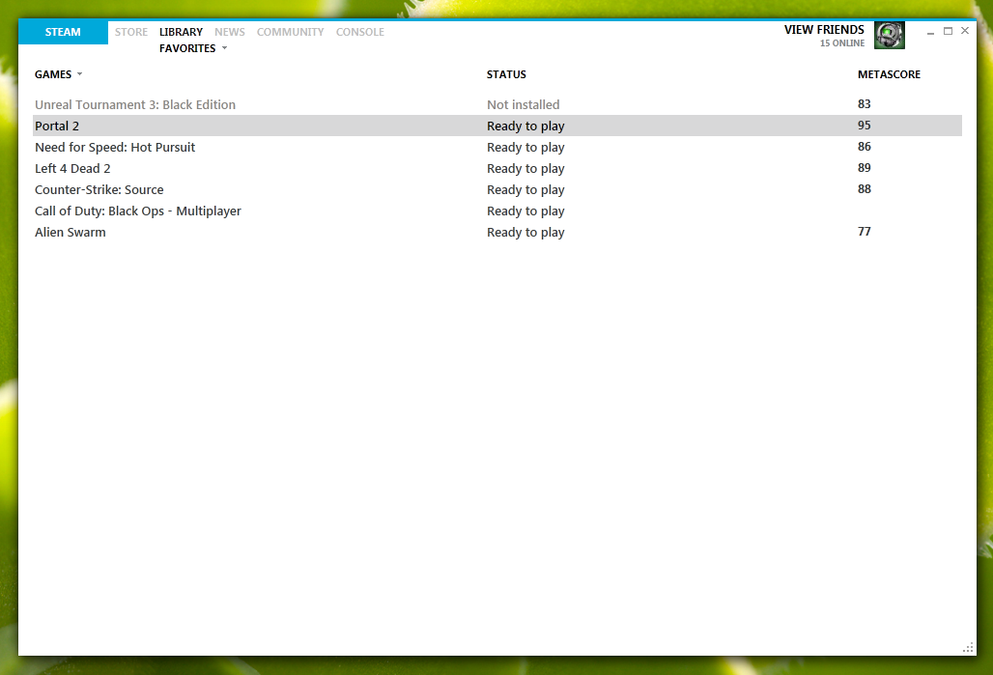Grab the window resize grip corner

coord(968,647)
